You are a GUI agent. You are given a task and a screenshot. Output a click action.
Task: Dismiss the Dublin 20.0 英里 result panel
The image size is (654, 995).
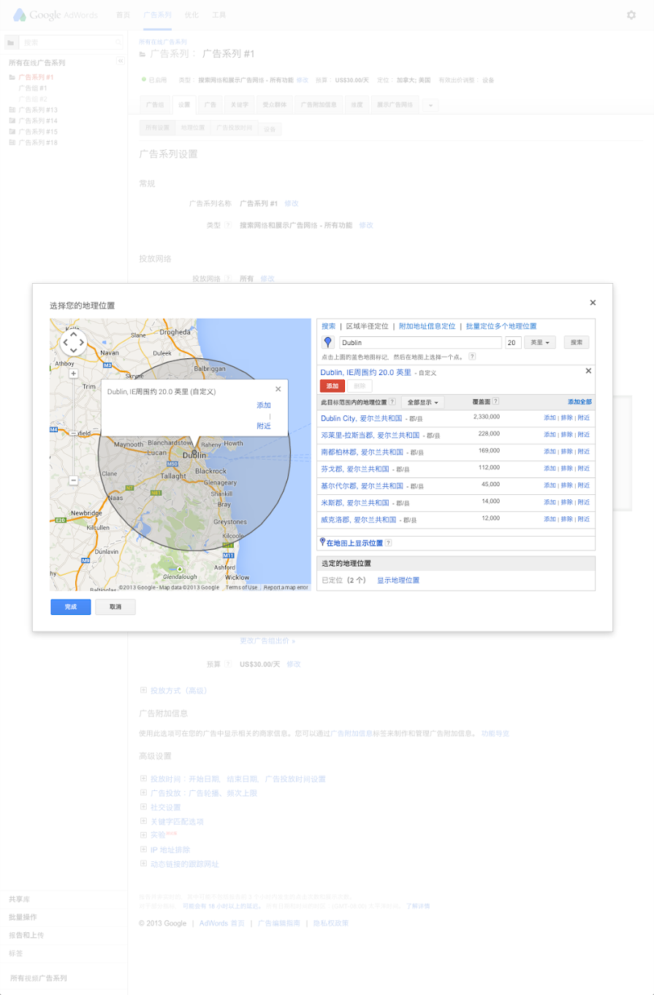[588, 371]
